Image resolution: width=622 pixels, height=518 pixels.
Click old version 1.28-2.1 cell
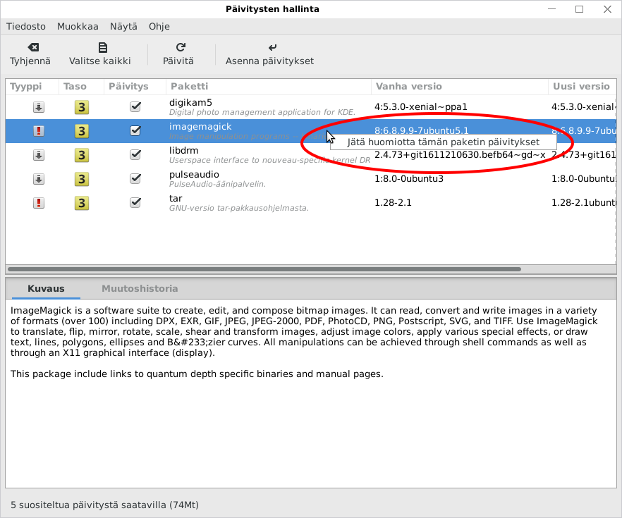coord(393,203)
